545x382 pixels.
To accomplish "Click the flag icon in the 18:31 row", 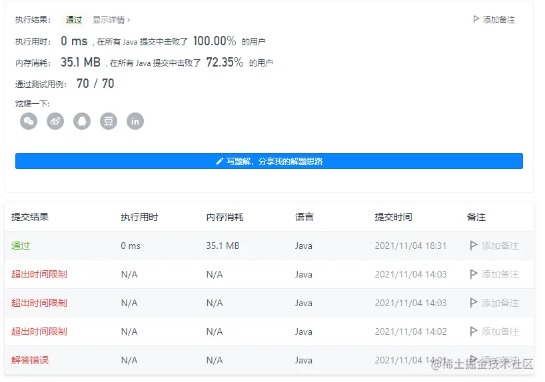I will click(474, 246).
